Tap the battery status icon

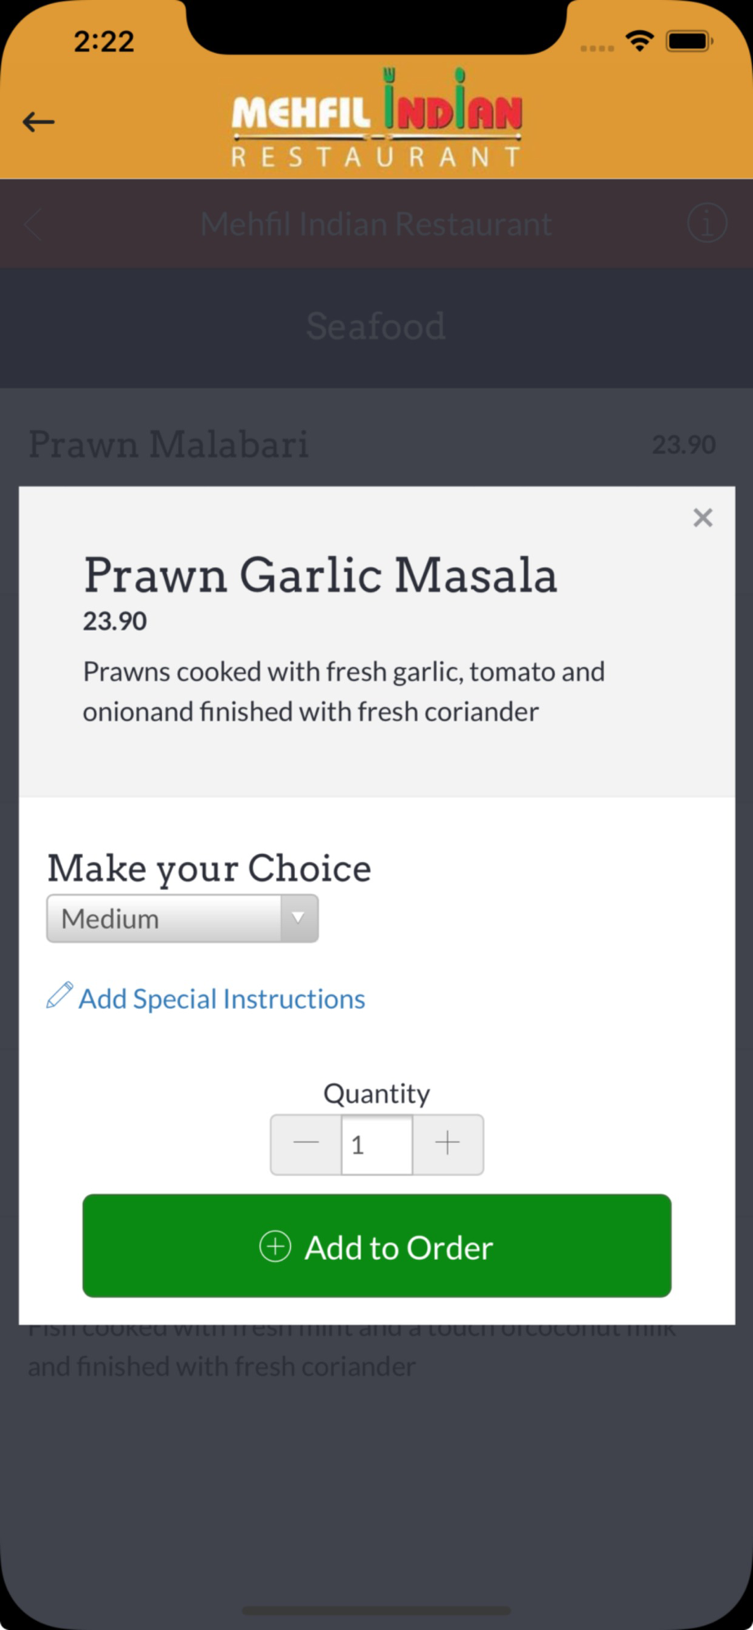coord(689,41)
